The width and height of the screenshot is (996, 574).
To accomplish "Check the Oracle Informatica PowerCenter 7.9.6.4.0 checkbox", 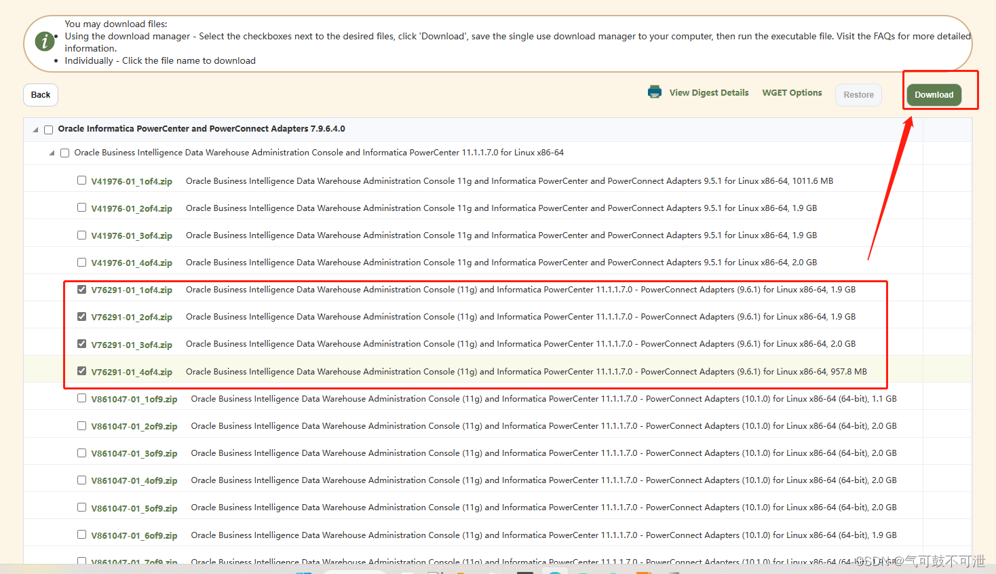I will (x=48, y=130).
